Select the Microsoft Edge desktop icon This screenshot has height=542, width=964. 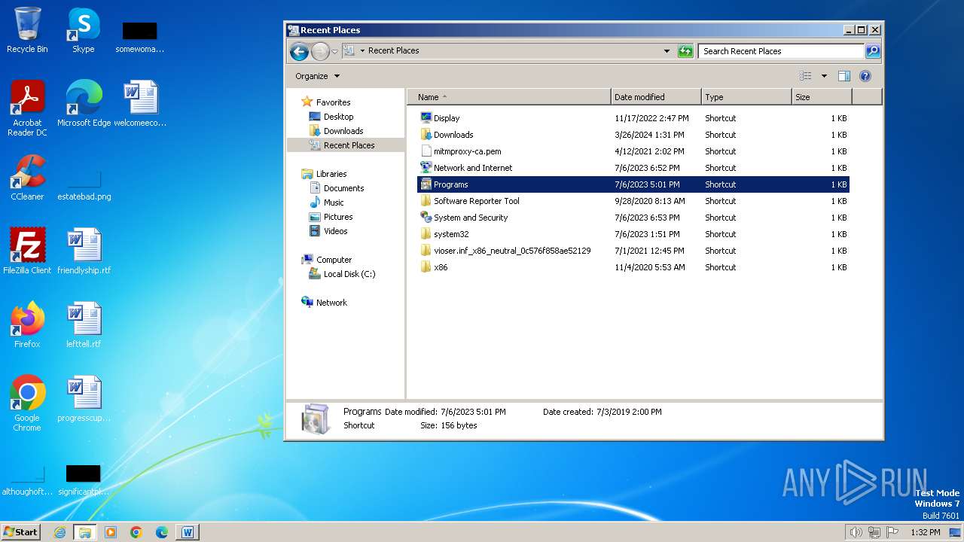[x=84, y=103]
